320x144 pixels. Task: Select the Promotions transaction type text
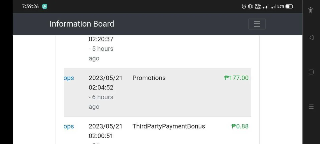(149, 78)
